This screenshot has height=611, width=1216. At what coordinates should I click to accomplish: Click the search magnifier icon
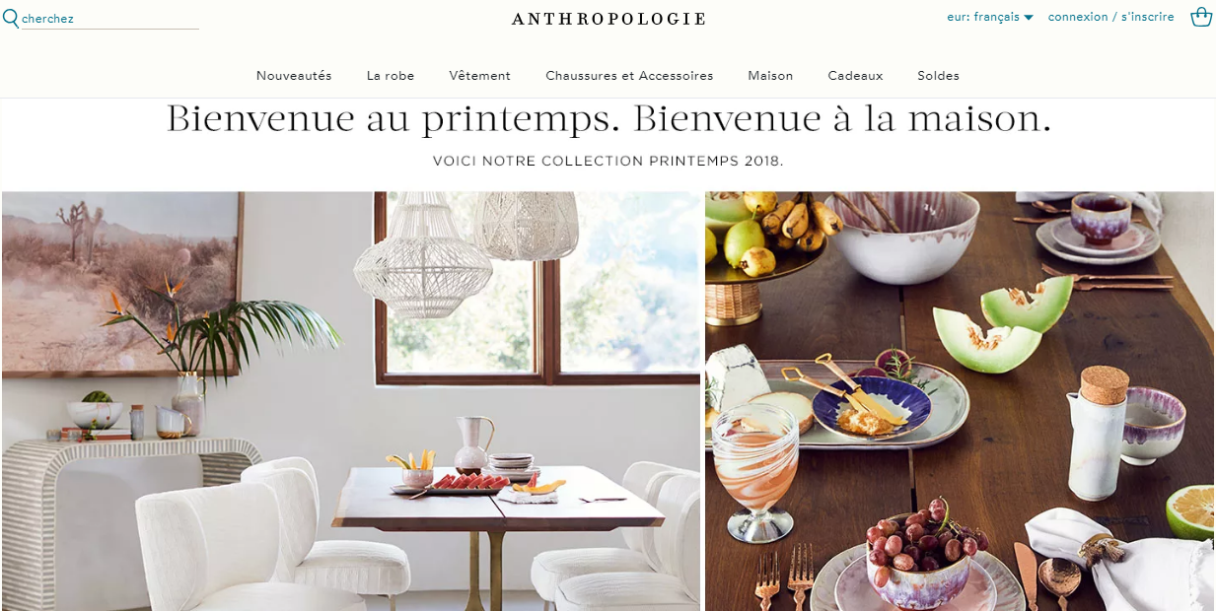click(10, 18)
